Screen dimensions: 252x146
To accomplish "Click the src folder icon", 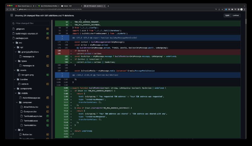I will click(x=17, y=43).
